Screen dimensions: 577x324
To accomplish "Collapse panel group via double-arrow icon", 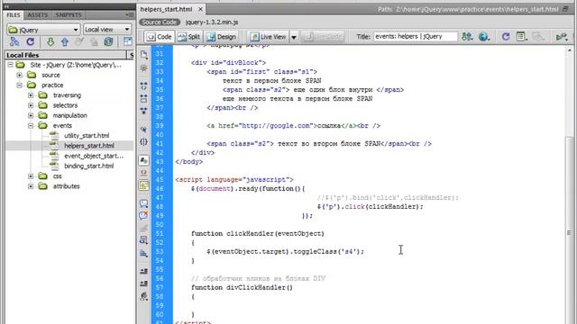I will [6, 6].
